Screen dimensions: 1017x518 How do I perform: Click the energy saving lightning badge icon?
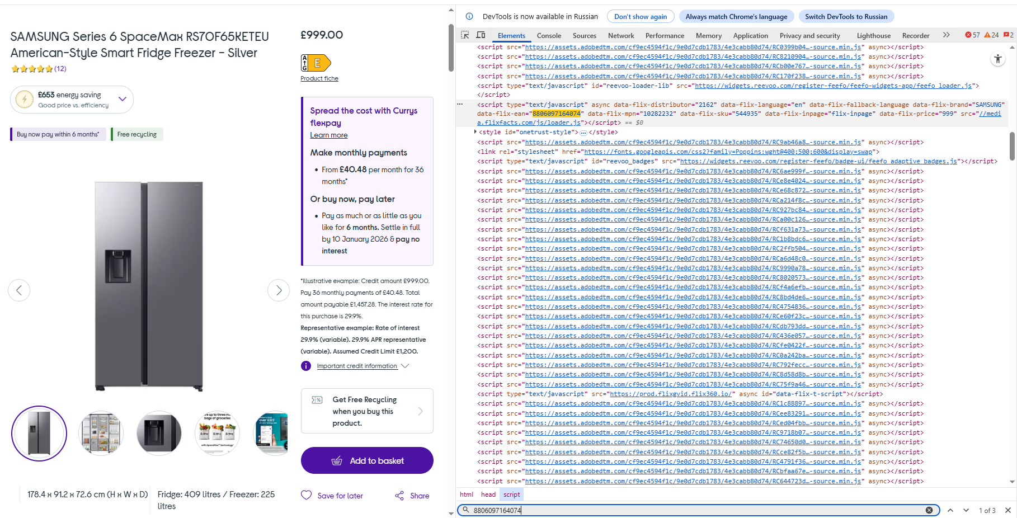[25, 100]
